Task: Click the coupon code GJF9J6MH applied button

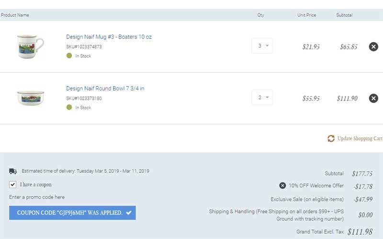Action: pyautogui.click(x=73, y=213)
